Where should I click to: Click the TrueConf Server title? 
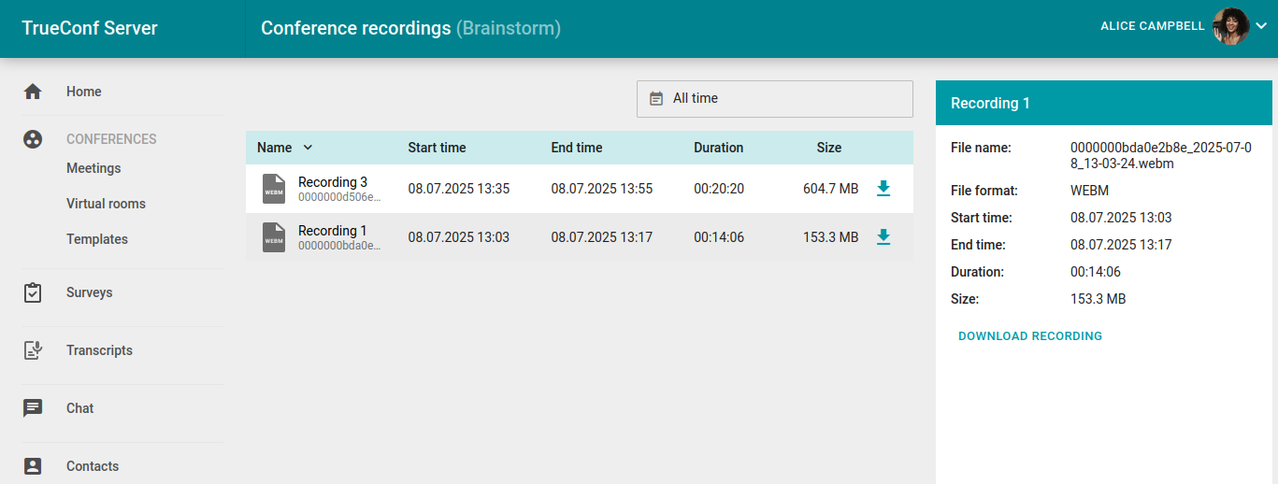[90, 28]
